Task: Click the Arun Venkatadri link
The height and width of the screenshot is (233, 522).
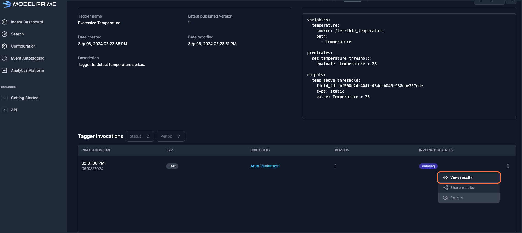Action: (x=265, y=166)
